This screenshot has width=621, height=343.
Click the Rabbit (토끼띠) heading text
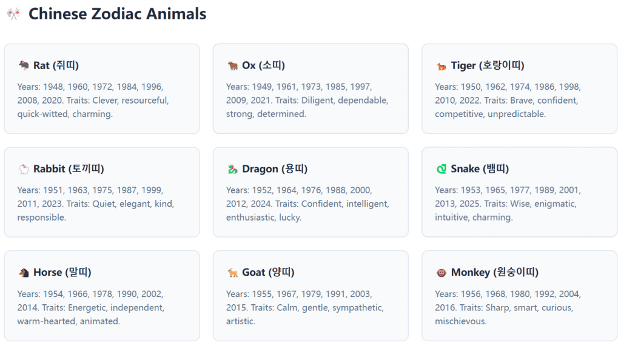click(69, 169)
